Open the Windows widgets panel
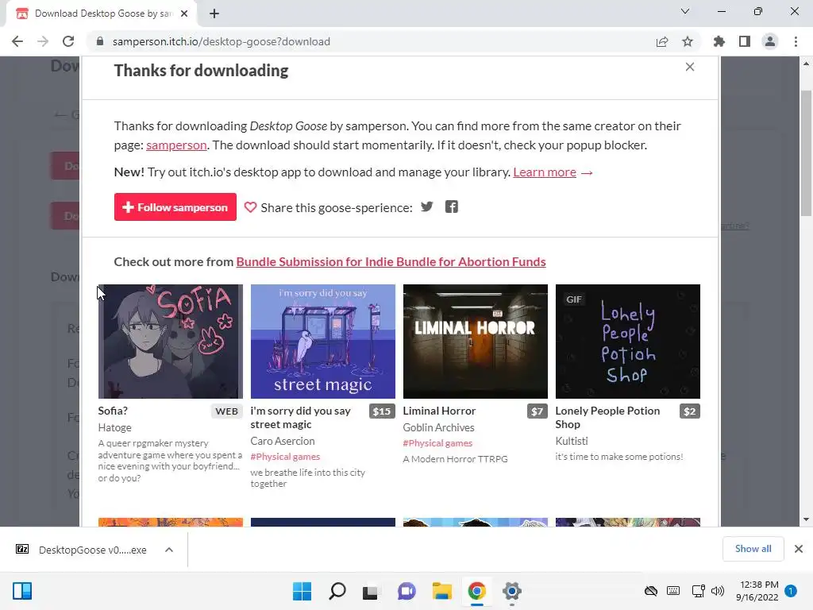This screenshot has height=610, width=813. point(22,591)
